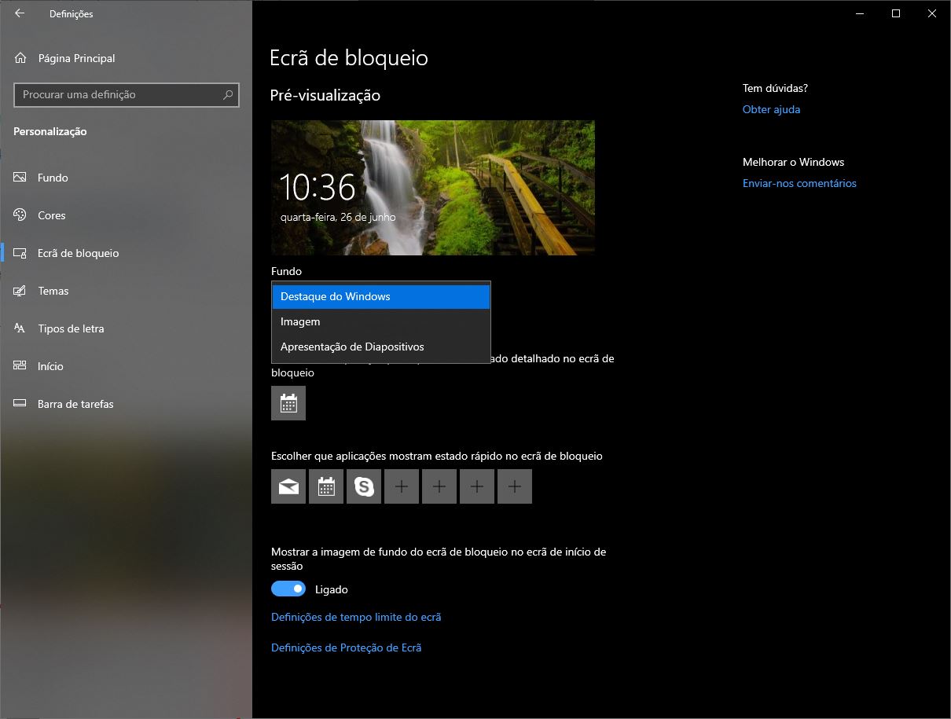
Task: Add app in second plus slot
Action: tap(439, 486)
